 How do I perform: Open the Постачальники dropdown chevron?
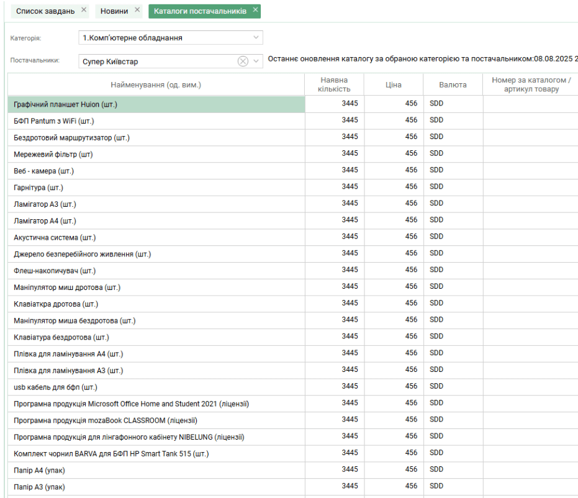[256, 61]
